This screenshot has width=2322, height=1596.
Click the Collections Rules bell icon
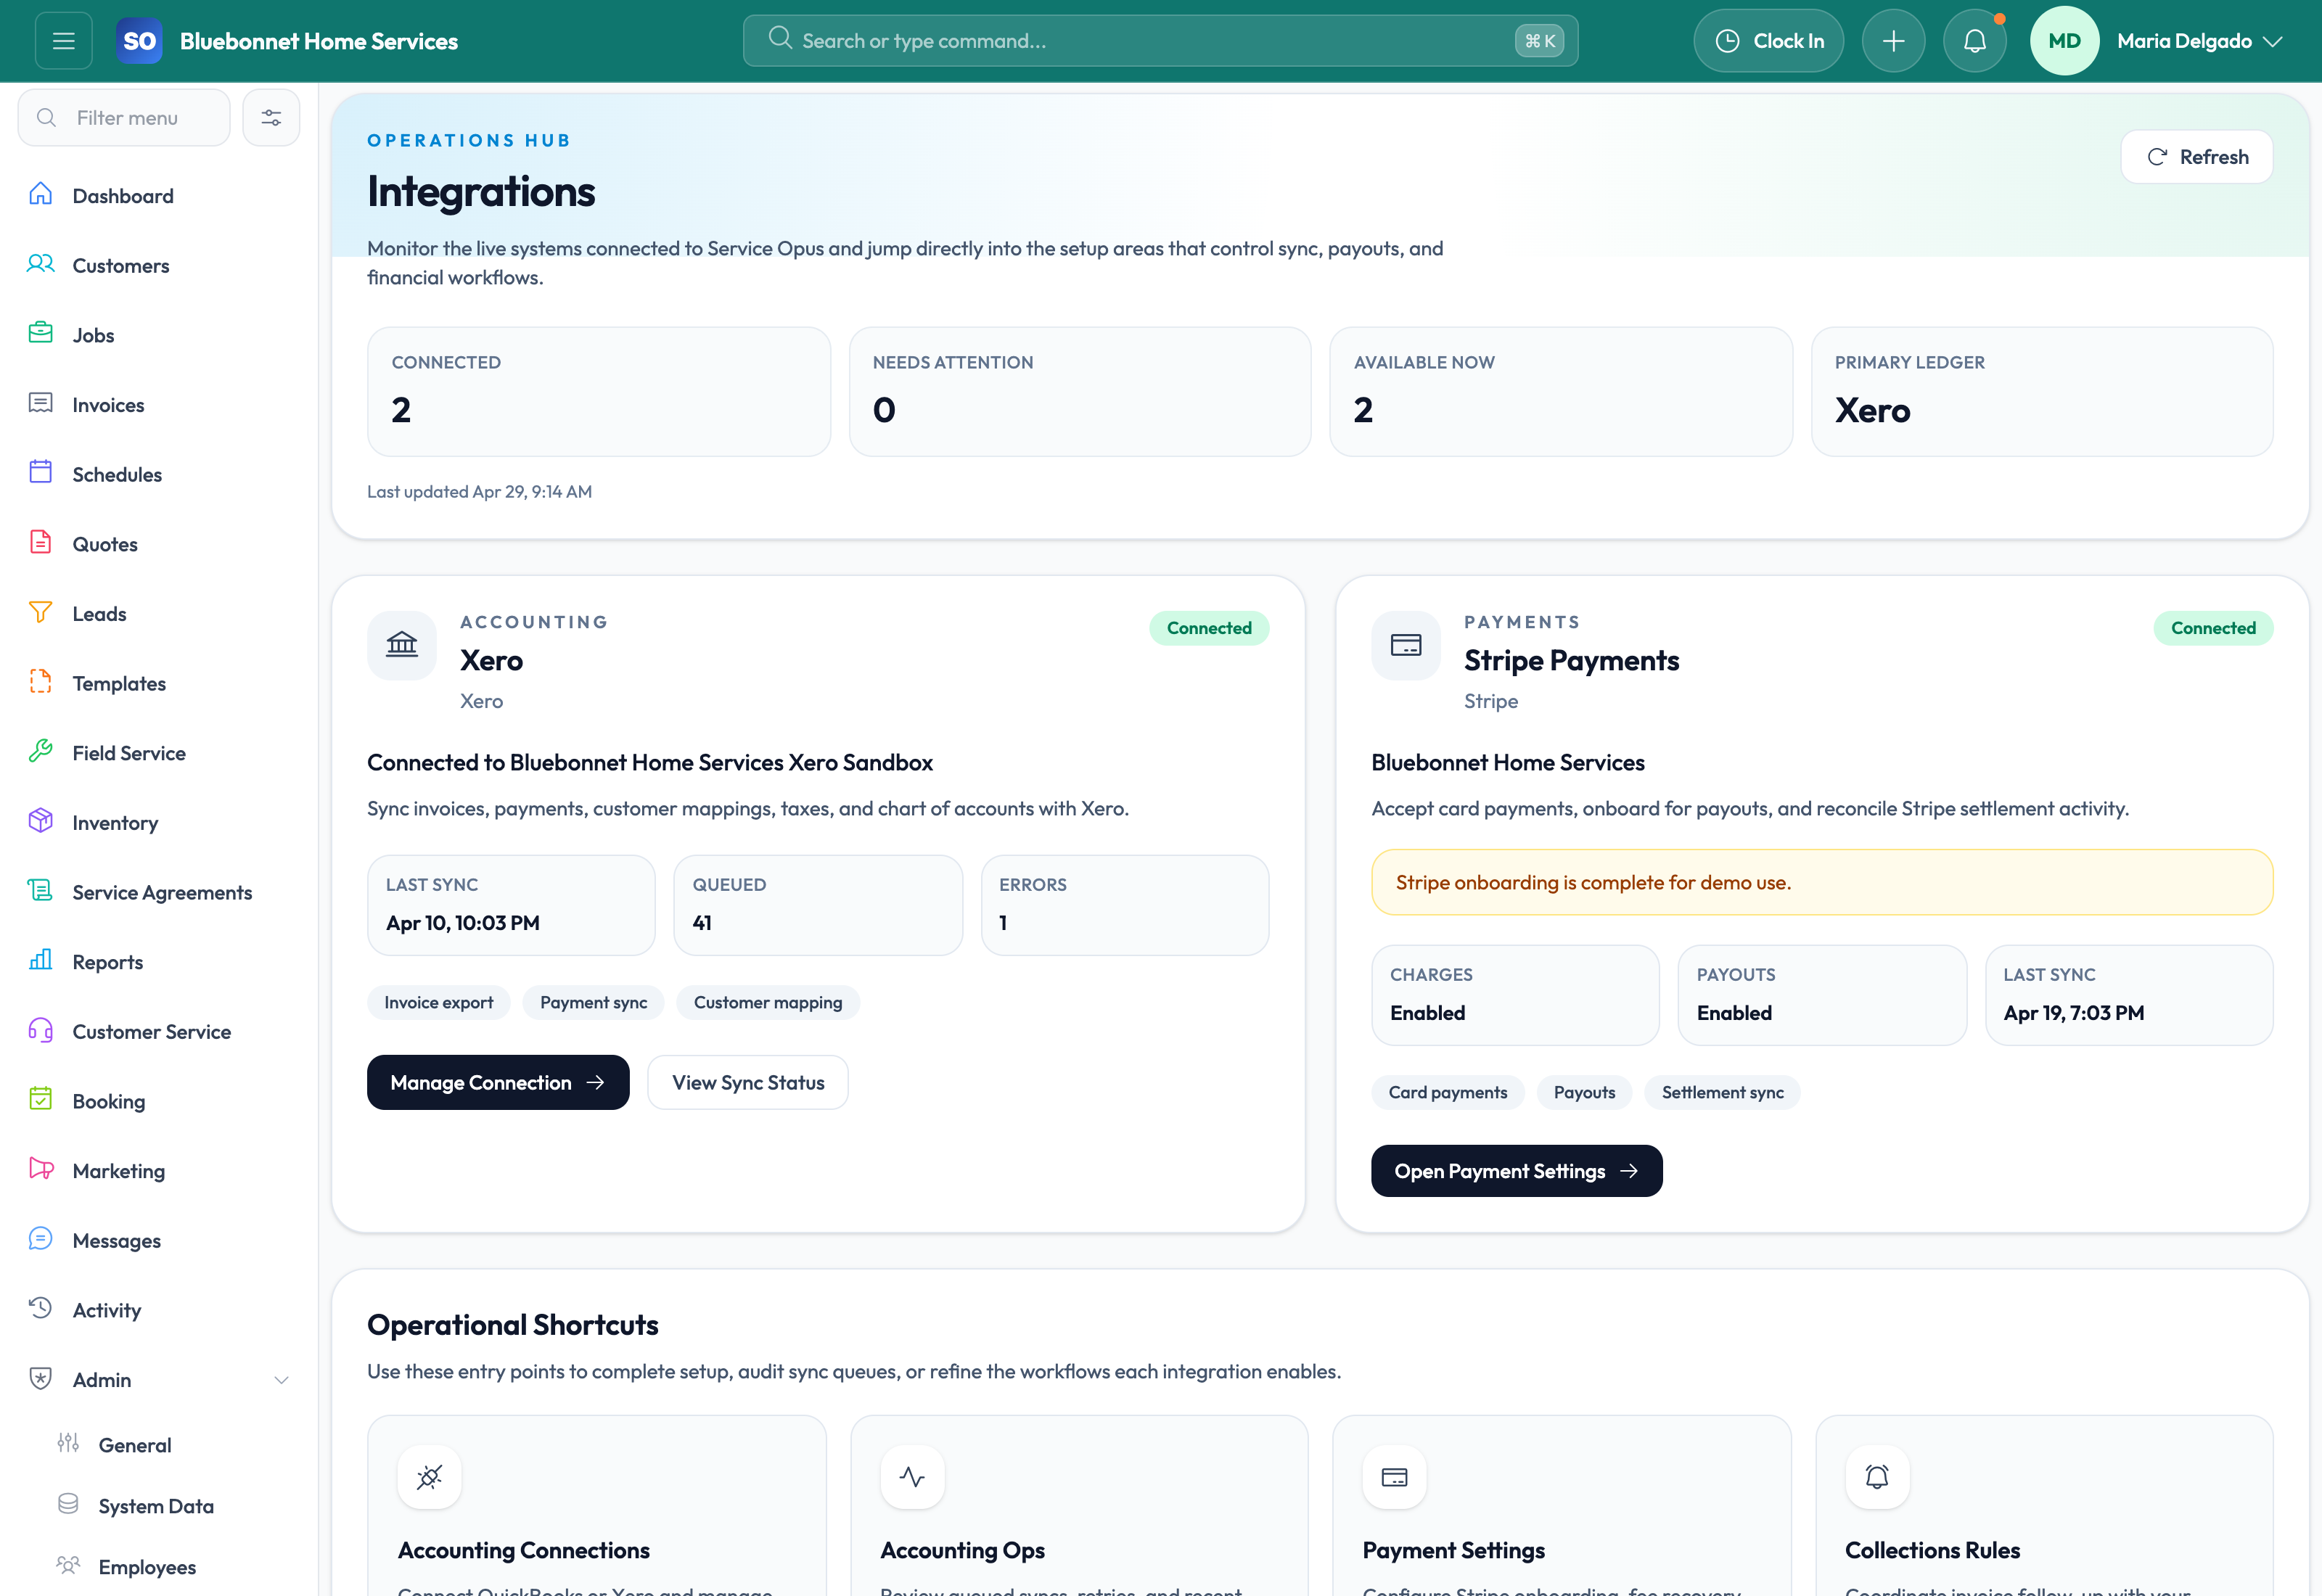tap(1877, 1477)
